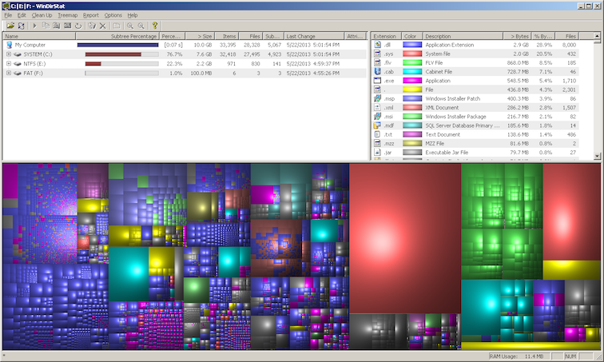Select the 'Windows Installer Package' row
This screenshot has height=362, width=604.
pos(475,117)
